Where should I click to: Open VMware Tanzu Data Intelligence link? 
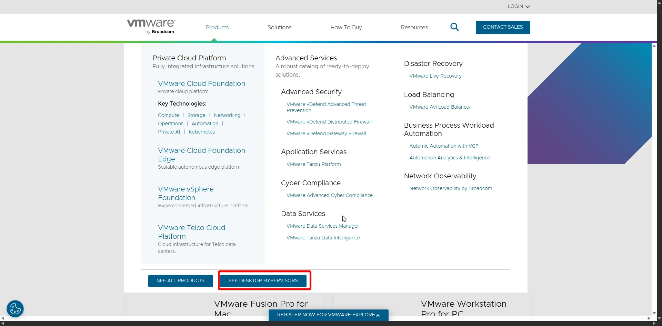323,238
